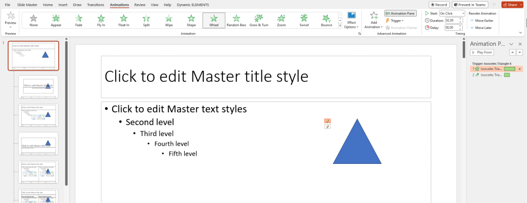Click the Add Animation star icon
Viewport: 527px width, 203px height.
click(x=374, y=16)
